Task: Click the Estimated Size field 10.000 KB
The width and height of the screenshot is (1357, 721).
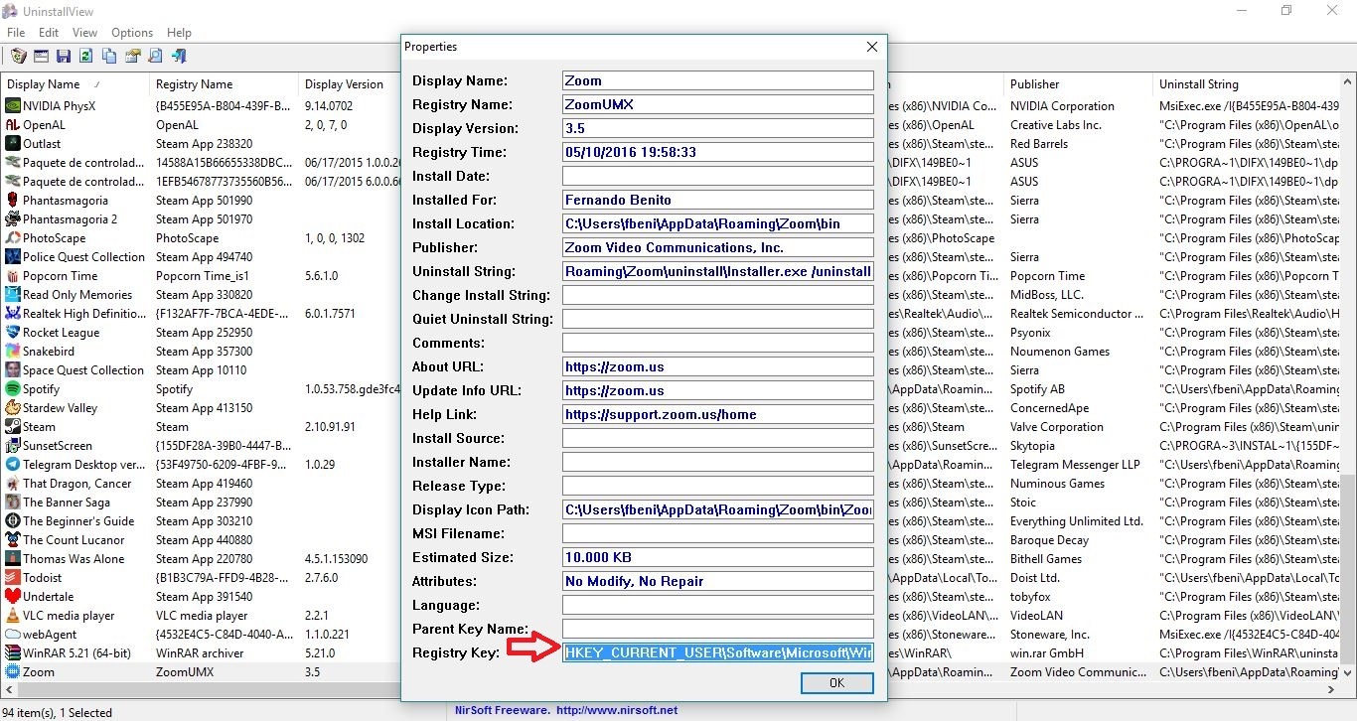Action: tap(718, 558)
